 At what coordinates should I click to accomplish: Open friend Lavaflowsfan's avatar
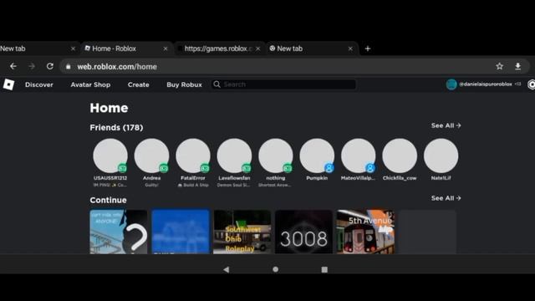click(234, 156)
